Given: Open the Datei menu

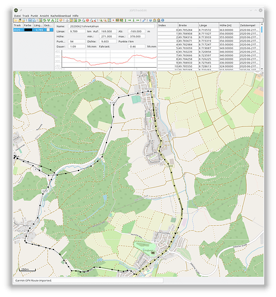Looking at the screenshot, I should click(17, 15).
